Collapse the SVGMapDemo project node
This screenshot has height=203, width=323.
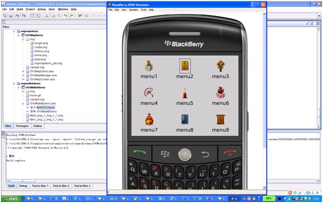(19, 35)
